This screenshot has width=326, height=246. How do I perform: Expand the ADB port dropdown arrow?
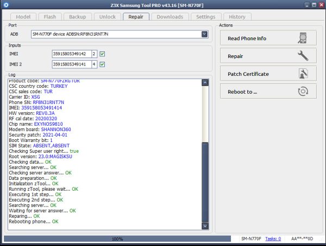click(204, 34)
